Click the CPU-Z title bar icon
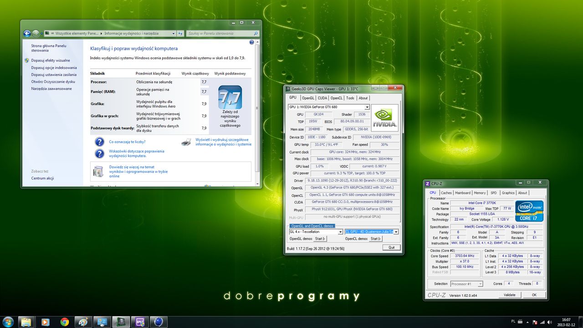Screen dimensions: 583x328 point(428,184)
